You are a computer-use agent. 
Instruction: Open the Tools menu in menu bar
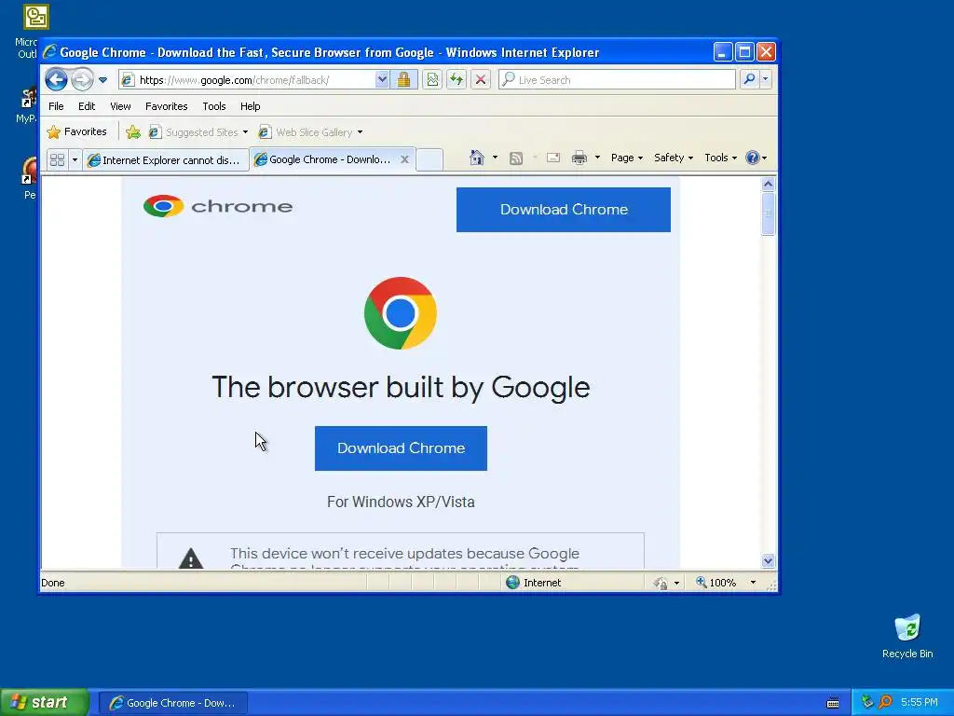point(214,106)
